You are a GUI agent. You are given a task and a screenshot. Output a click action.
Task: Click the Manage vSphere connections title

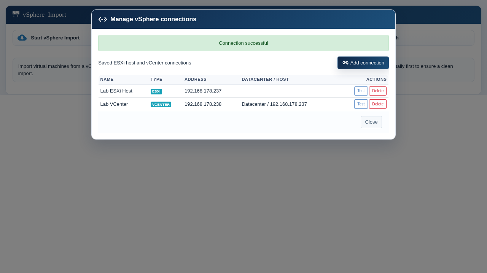pos(153,19)
